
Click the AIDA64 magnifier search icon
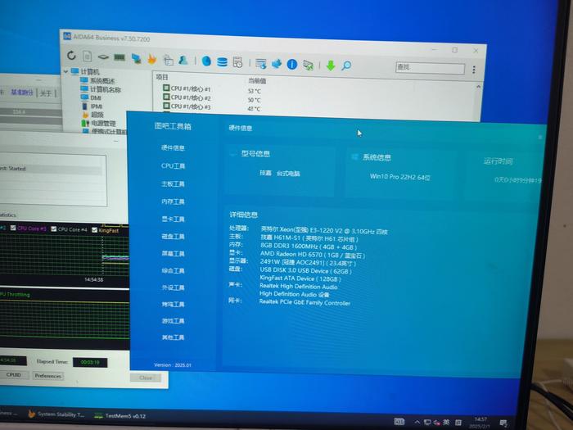[x=346, y=66]
